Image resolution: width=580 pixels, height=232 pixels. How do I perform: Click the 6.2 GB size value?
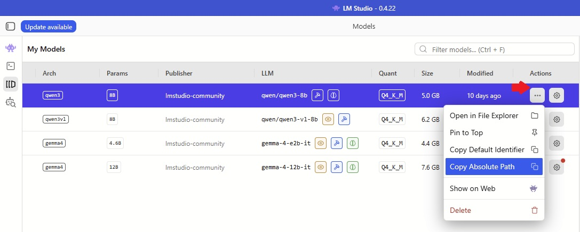(x=431, y=120)
